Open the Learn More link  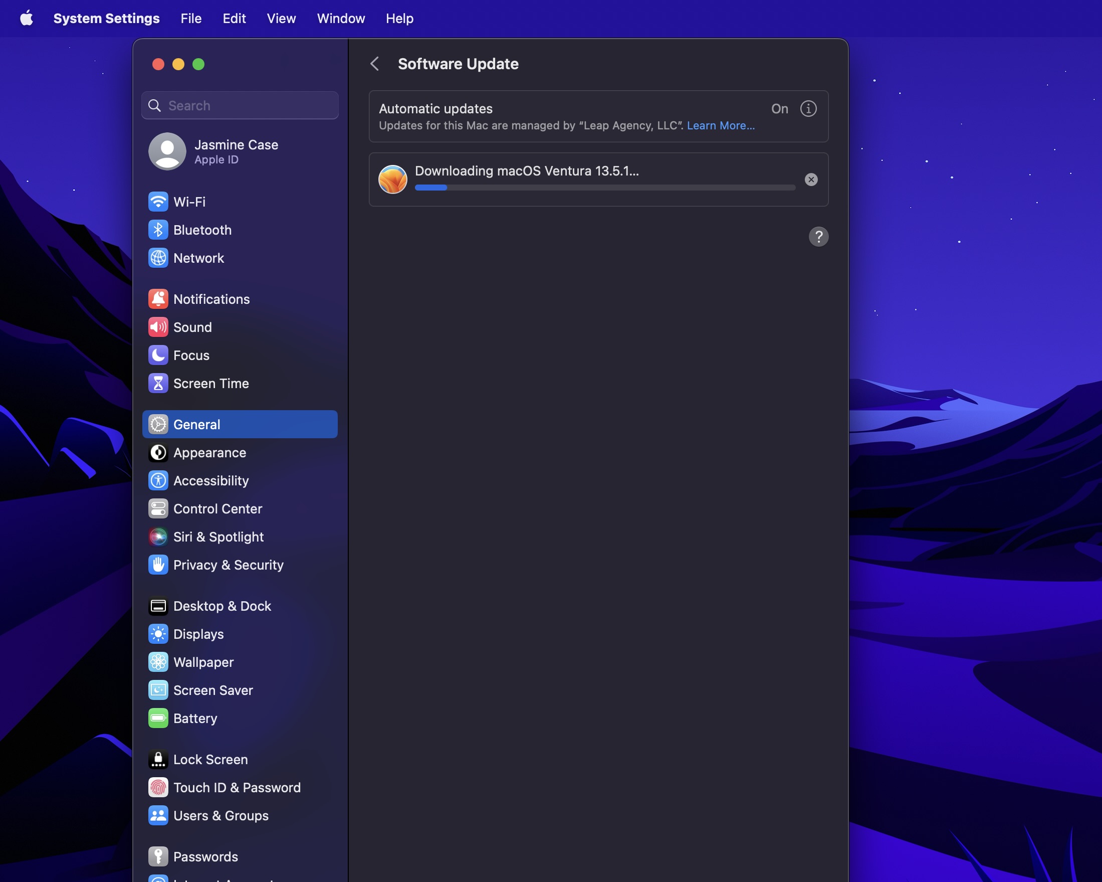tap(721, 125)
